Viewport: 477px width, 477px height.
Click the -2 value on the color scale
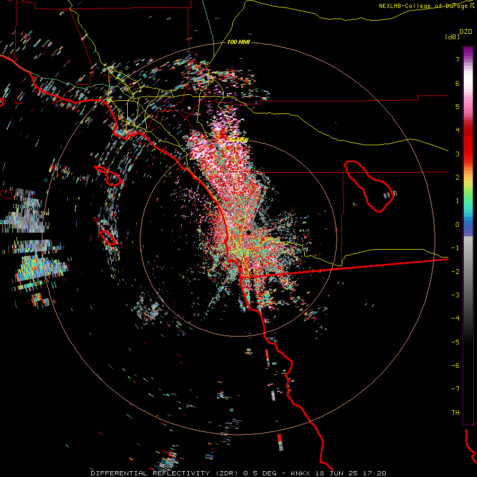click(455, 272)
